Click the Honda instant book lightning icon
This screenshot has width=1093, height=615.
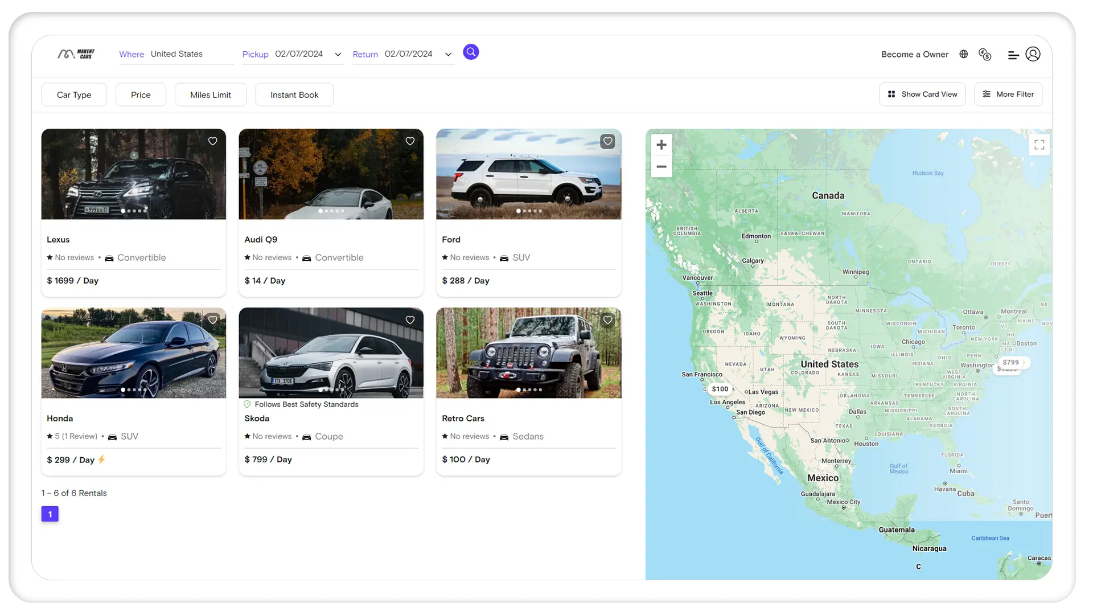(101, 460)
